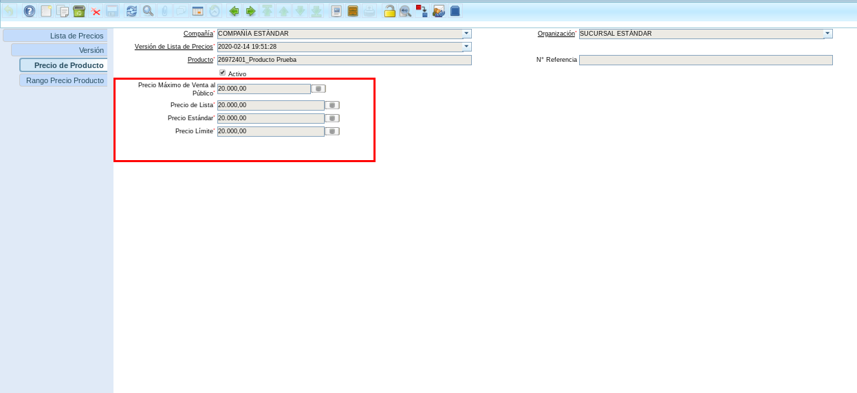Click the underlined Organización label link
The height and width of the screenshot is (393, 857).
point(556,34)
